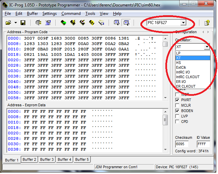Image resolution: width=218 pixels, height=174 pixels.
Task: Select program code word 1381
Action: coord(124,38)
